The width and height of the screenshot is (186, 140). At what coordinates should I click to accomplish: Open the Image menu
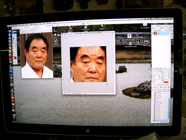point(27,25)
